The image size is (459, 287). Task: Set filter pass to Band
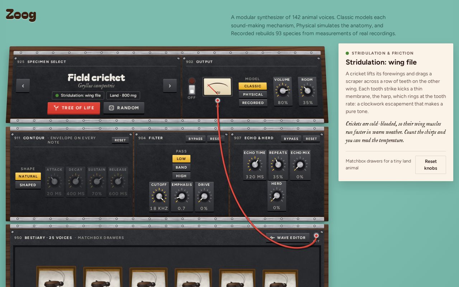point(181,167)
